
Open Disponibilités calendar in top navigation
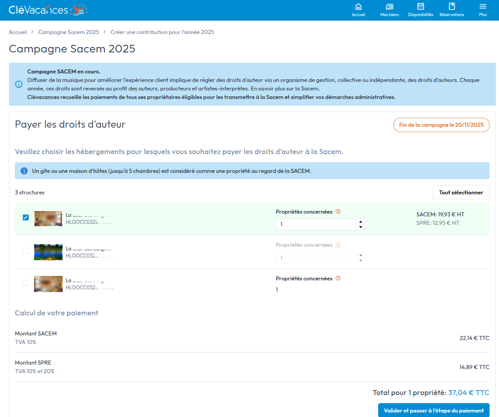tap(420, 10)
